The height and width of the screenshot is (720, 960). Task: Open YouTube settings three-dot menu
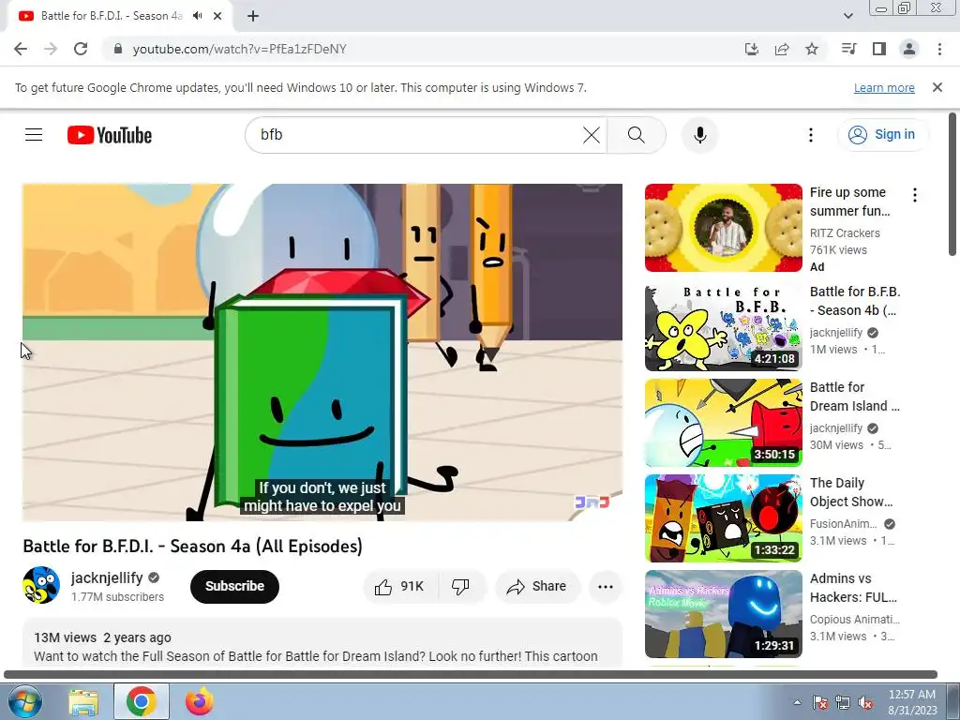811,135
